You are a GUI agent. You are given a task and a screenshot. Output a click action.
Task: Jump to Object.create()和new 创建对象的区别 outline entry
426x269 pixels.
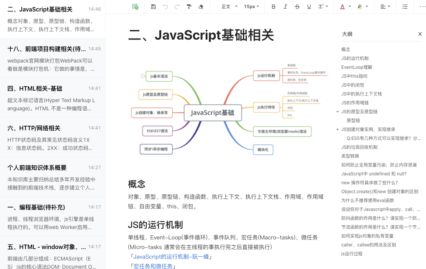379,192
